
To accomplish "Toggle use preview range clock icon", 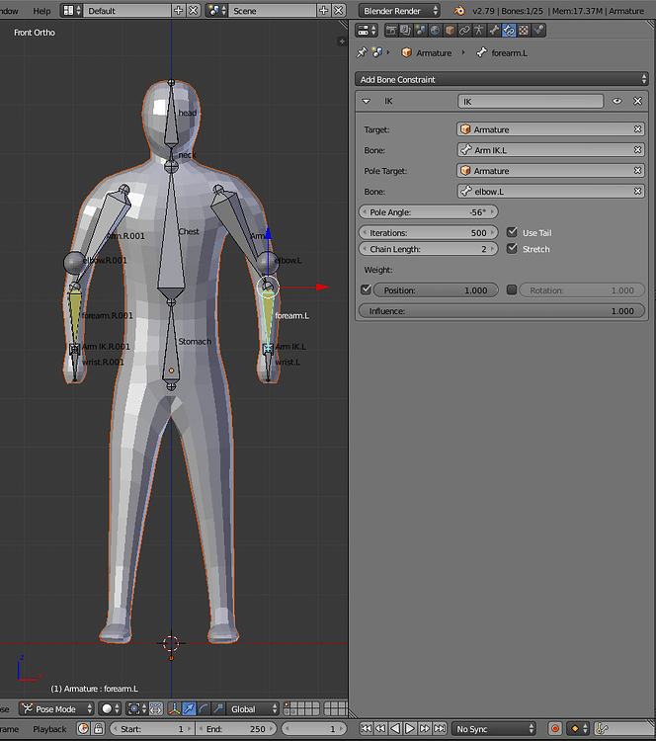I will click(83, 729).
